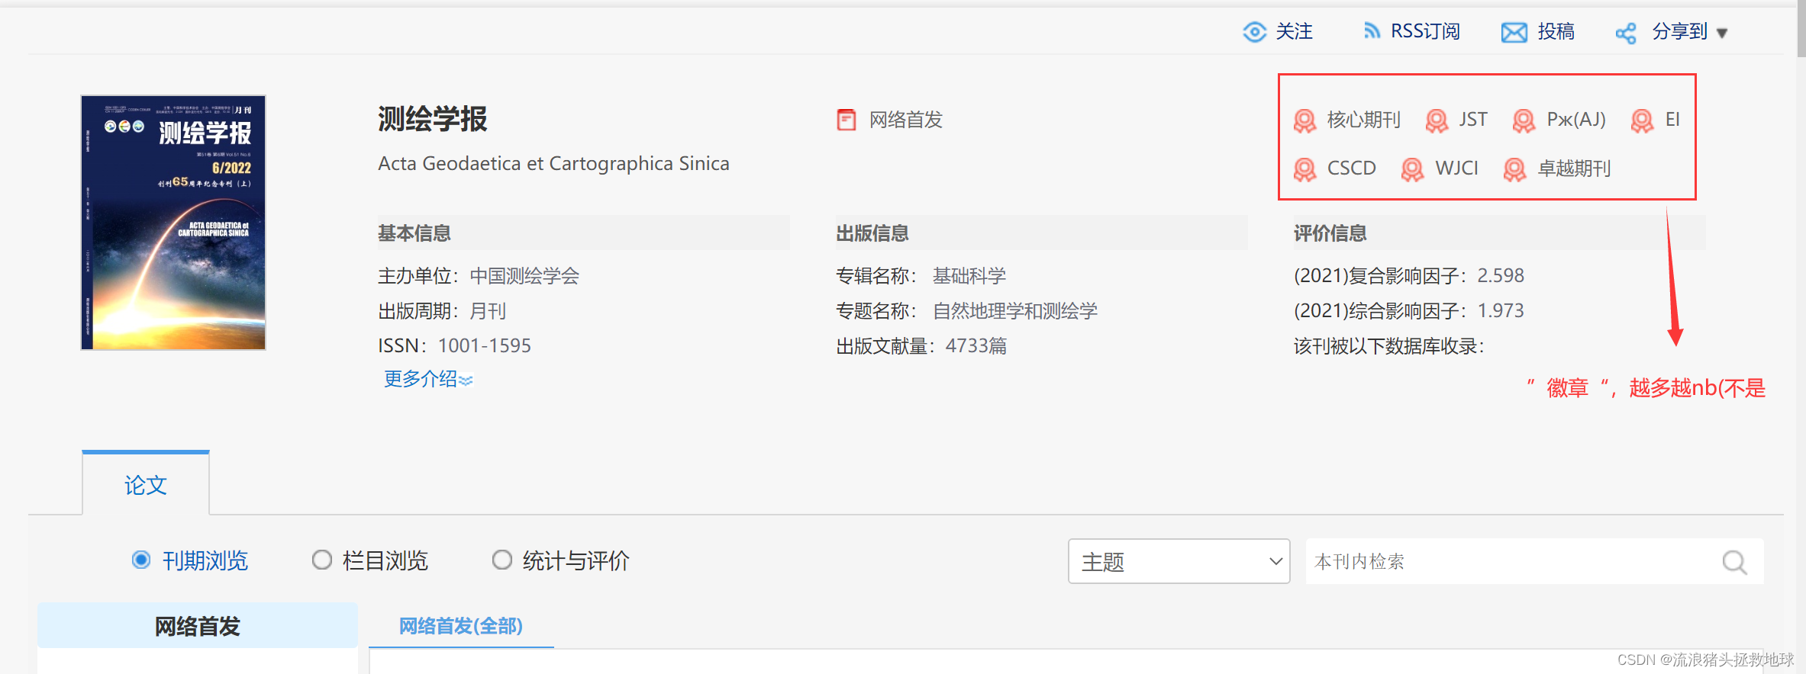The height and width of the screenshot is (674, 1806).
Task: Click the 分享到 share icon
Action: click(1626, 33)
